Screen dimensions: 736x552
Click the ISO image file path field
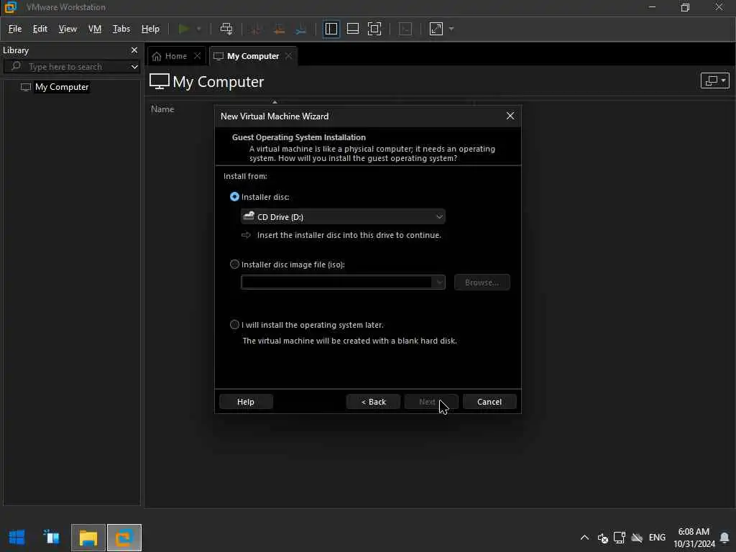337,282
